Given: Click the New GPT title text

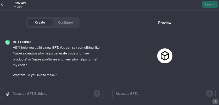Looking at the screenshot, I should [x=20, y=3].
